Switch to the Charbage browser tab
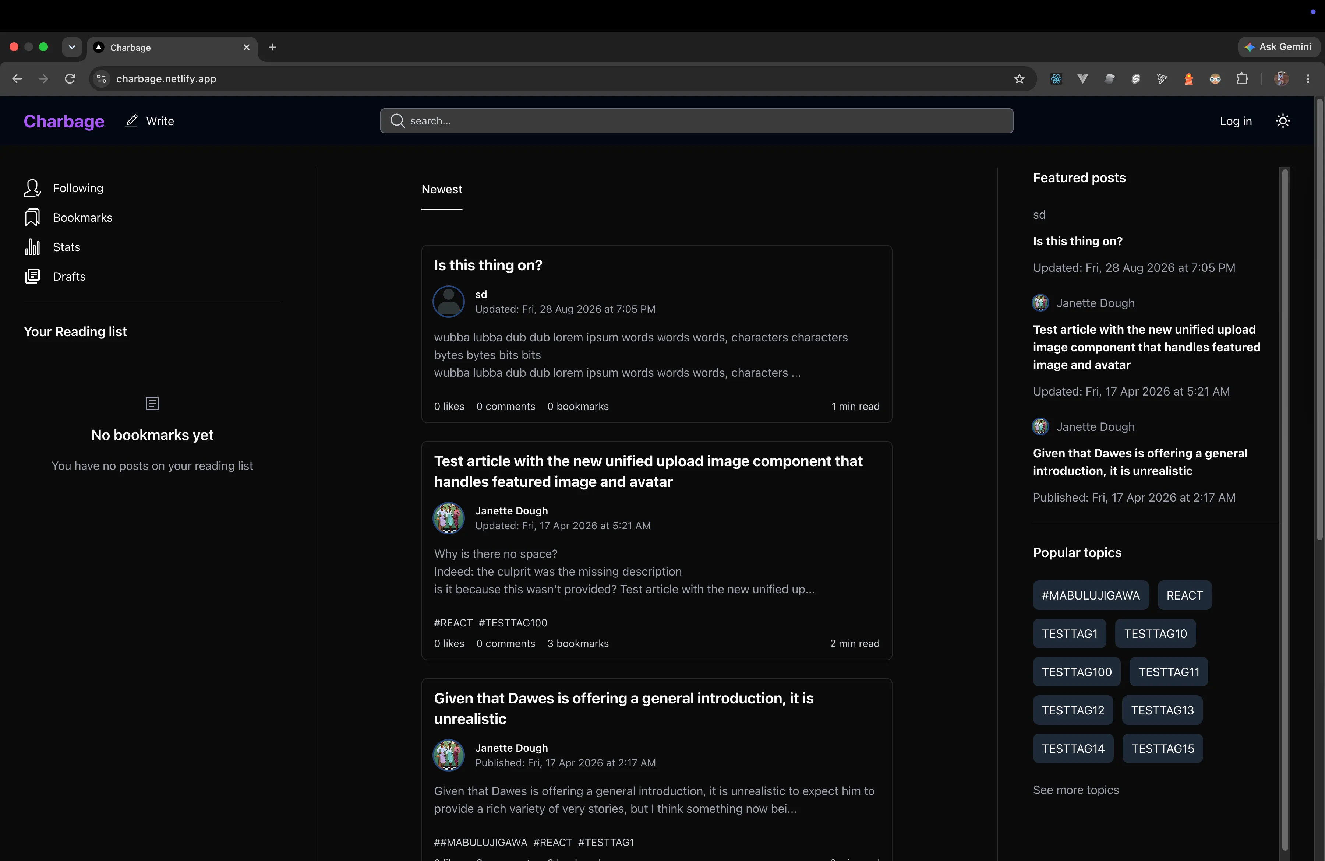Image resolution: width=1325 pixels, height=861 pixels. tap(172, 48)
